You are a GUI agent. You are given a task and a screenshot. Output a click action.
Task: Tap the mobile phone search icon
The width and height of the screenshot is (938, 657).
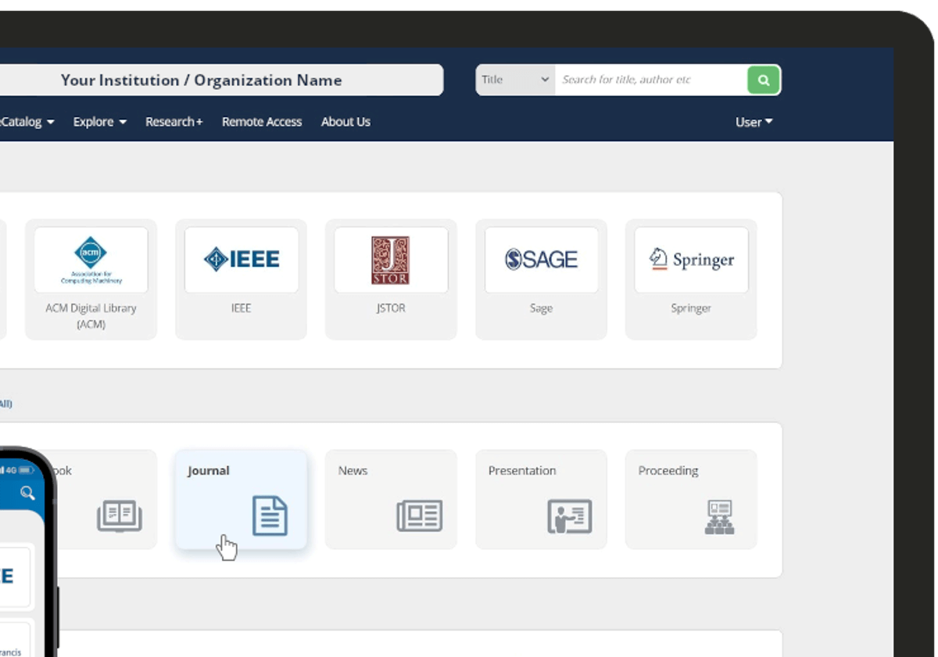coord(27,493)
